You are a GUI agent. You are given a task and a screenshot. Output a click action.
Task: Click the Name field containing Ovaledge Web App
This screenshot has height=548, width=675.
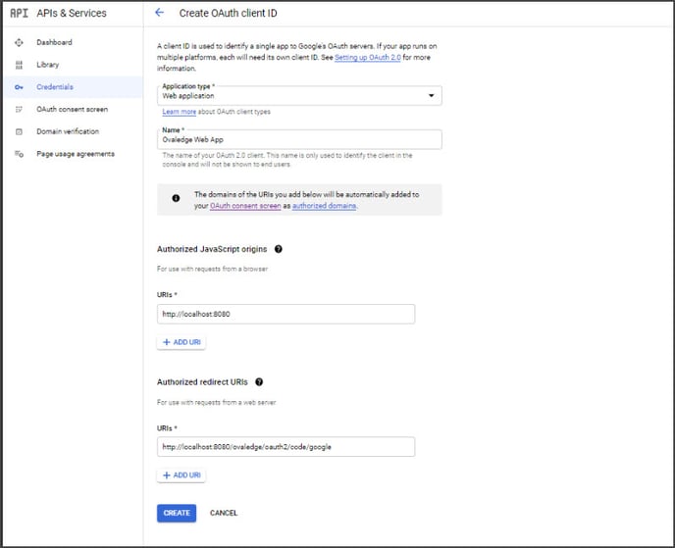[x=299, y=139]
